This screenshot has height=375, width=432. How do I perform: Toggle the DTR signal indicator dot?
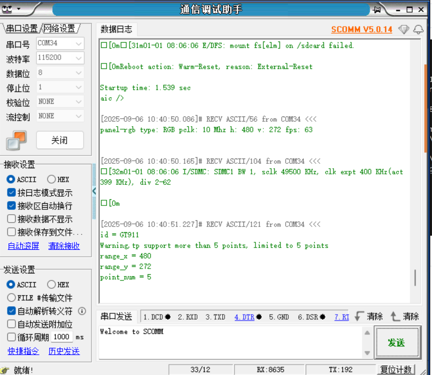tap(259, 317)
